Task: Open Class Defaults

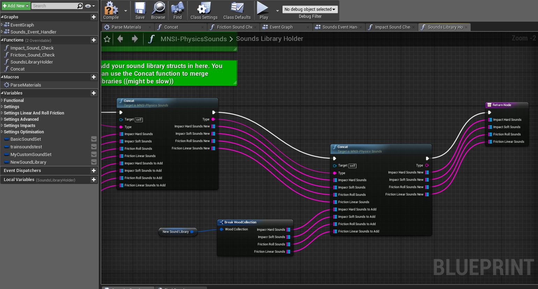Action: coord(237,10)
